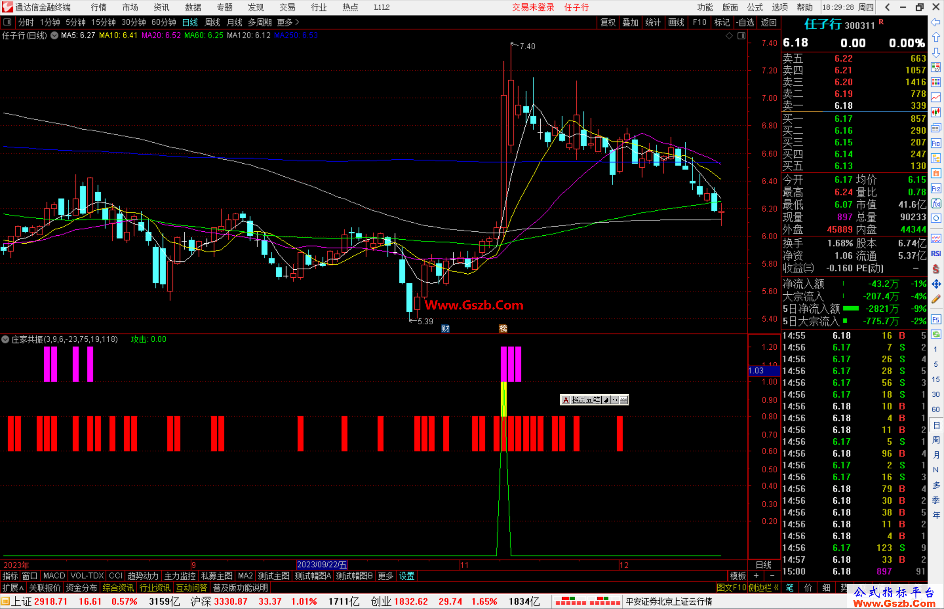Select the pencil drawing sidebar icon

[x=936, y=299]
